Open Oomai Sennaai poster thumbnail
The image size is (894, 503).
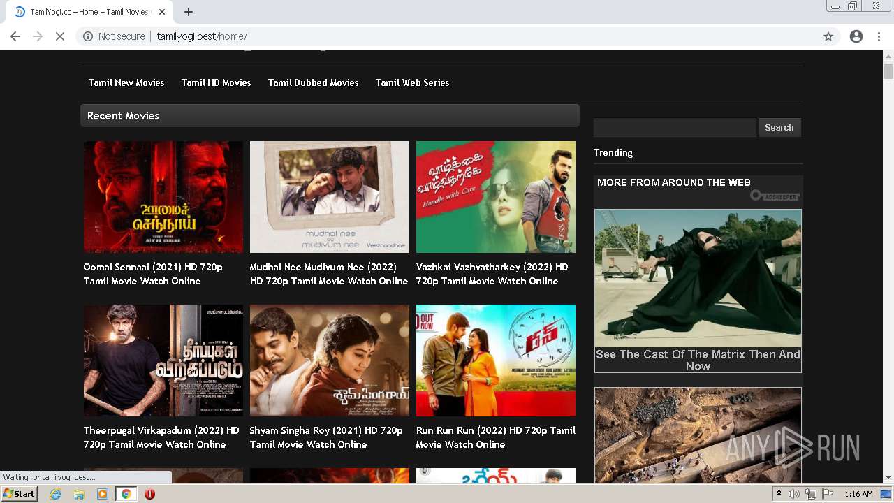tap(163, 197)
